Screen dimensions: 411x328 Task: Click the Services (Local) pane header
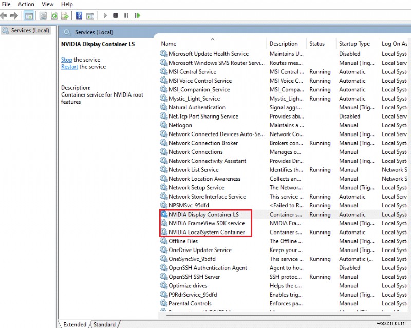tap(94, 32)
